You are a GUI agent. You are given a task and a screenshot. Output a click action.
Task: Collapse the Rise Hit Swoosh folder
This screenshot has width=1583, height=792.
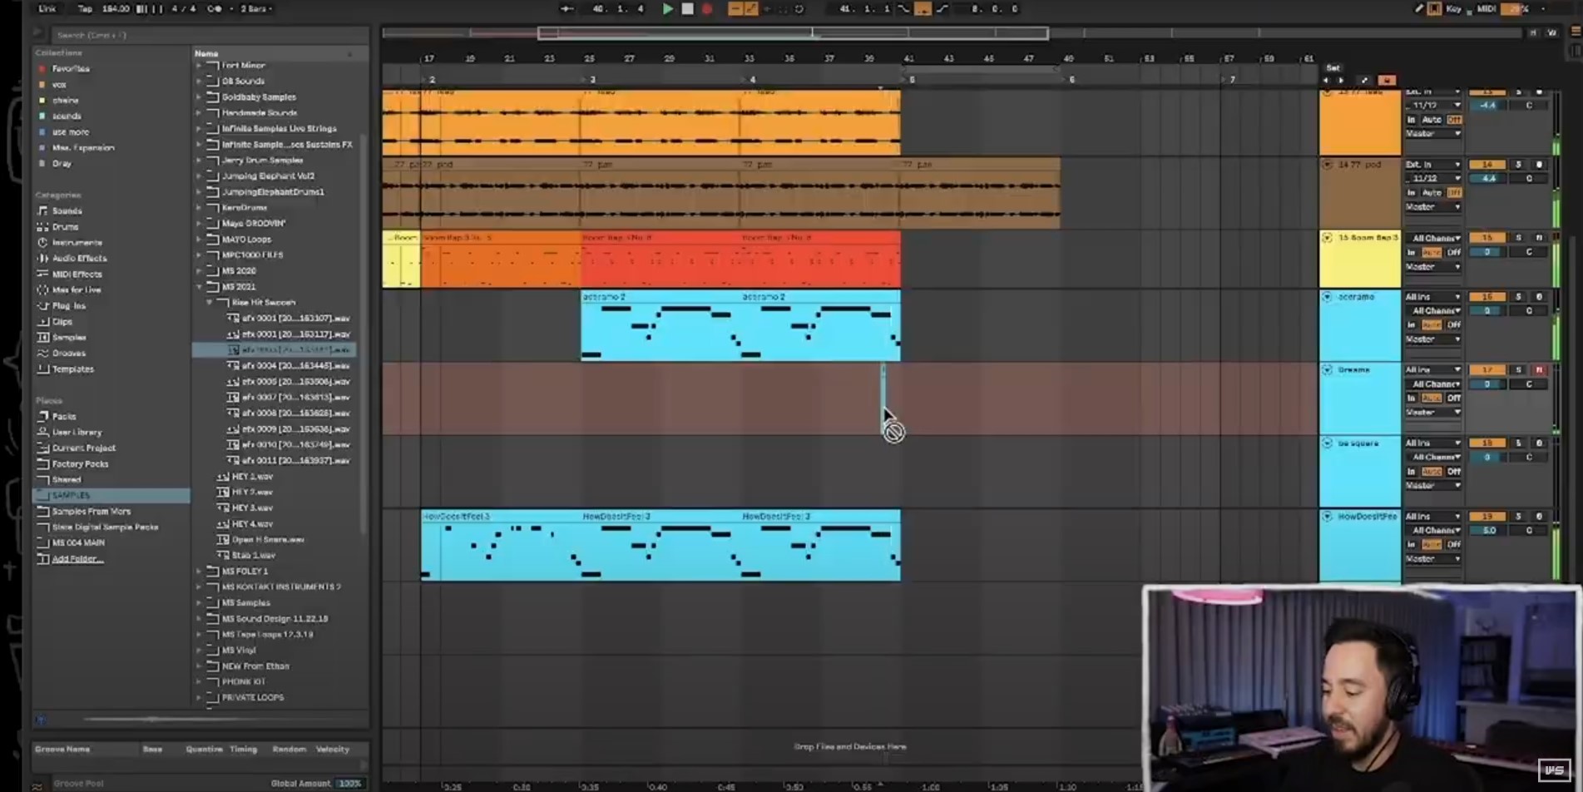(x=209, y=303)
